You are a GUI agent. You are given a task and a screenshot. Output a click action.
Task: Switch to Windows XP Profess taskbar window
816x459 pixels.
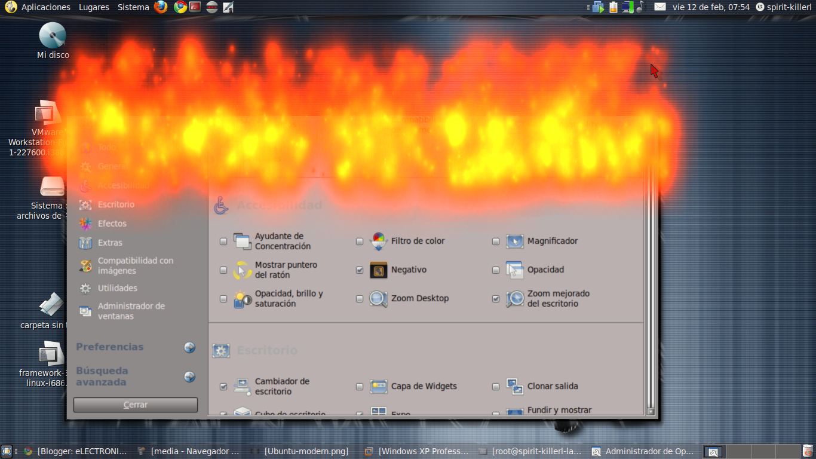coord(416,451)
